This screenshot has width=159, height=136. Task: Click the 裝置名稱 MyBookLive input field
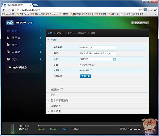(x=98, y=47)
